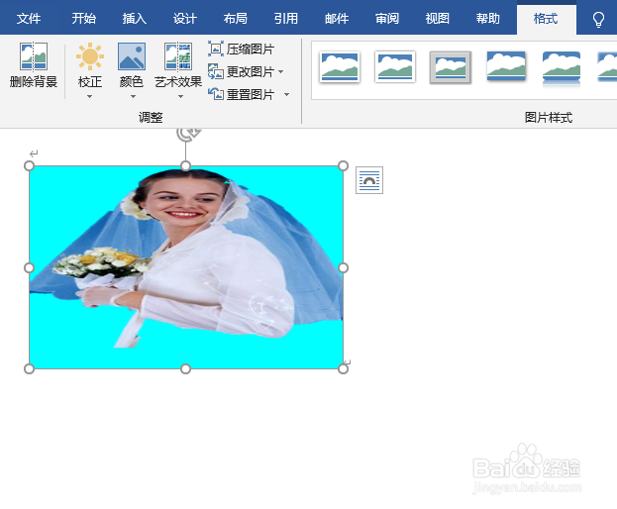Viewport: 617px width, 509px height.
Task: Switch to the 开始 tab
Action: 84,19
